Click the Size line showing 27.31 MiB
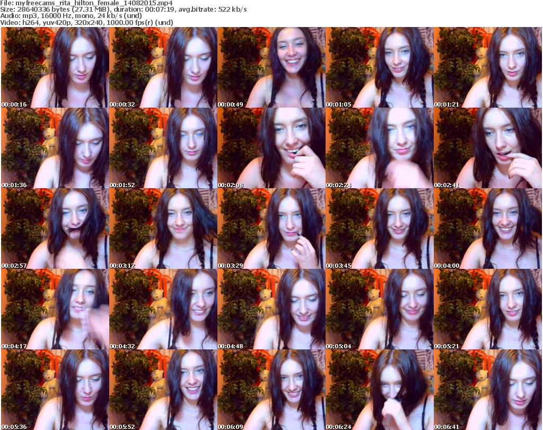543x430 pixels. click(123, 10)
